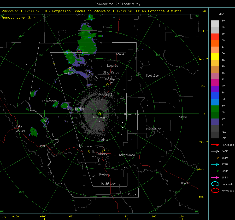Click the Annot: tops (km) label
Image resolution: width=235 pixels, height=220 pixels.
(18, 18)
